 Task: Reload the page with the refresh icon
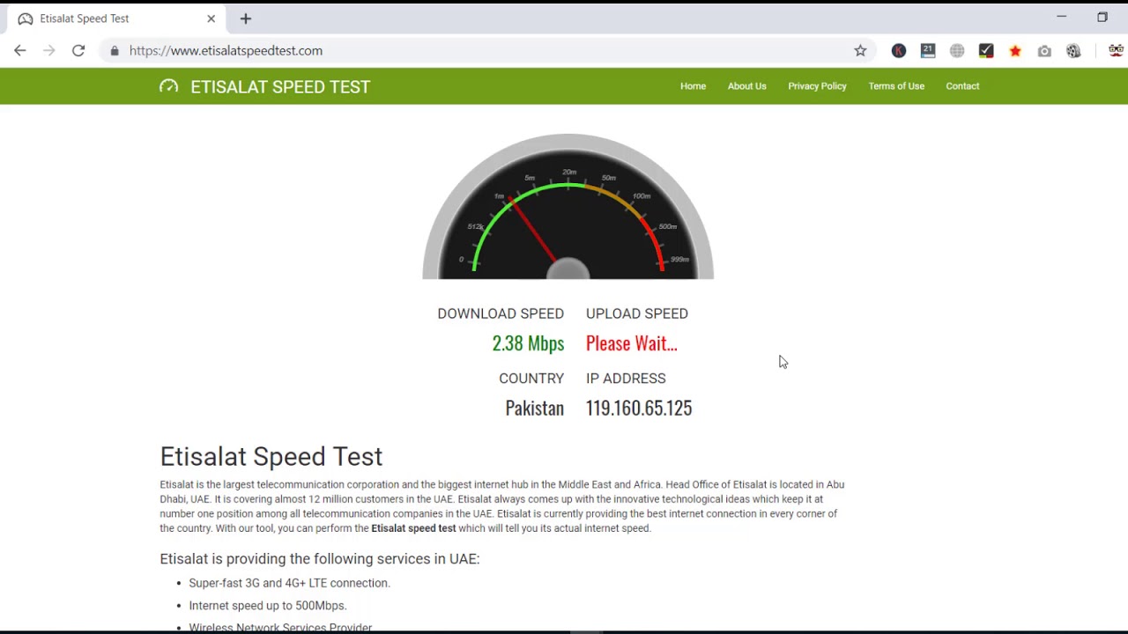click(x=78, y=51)
